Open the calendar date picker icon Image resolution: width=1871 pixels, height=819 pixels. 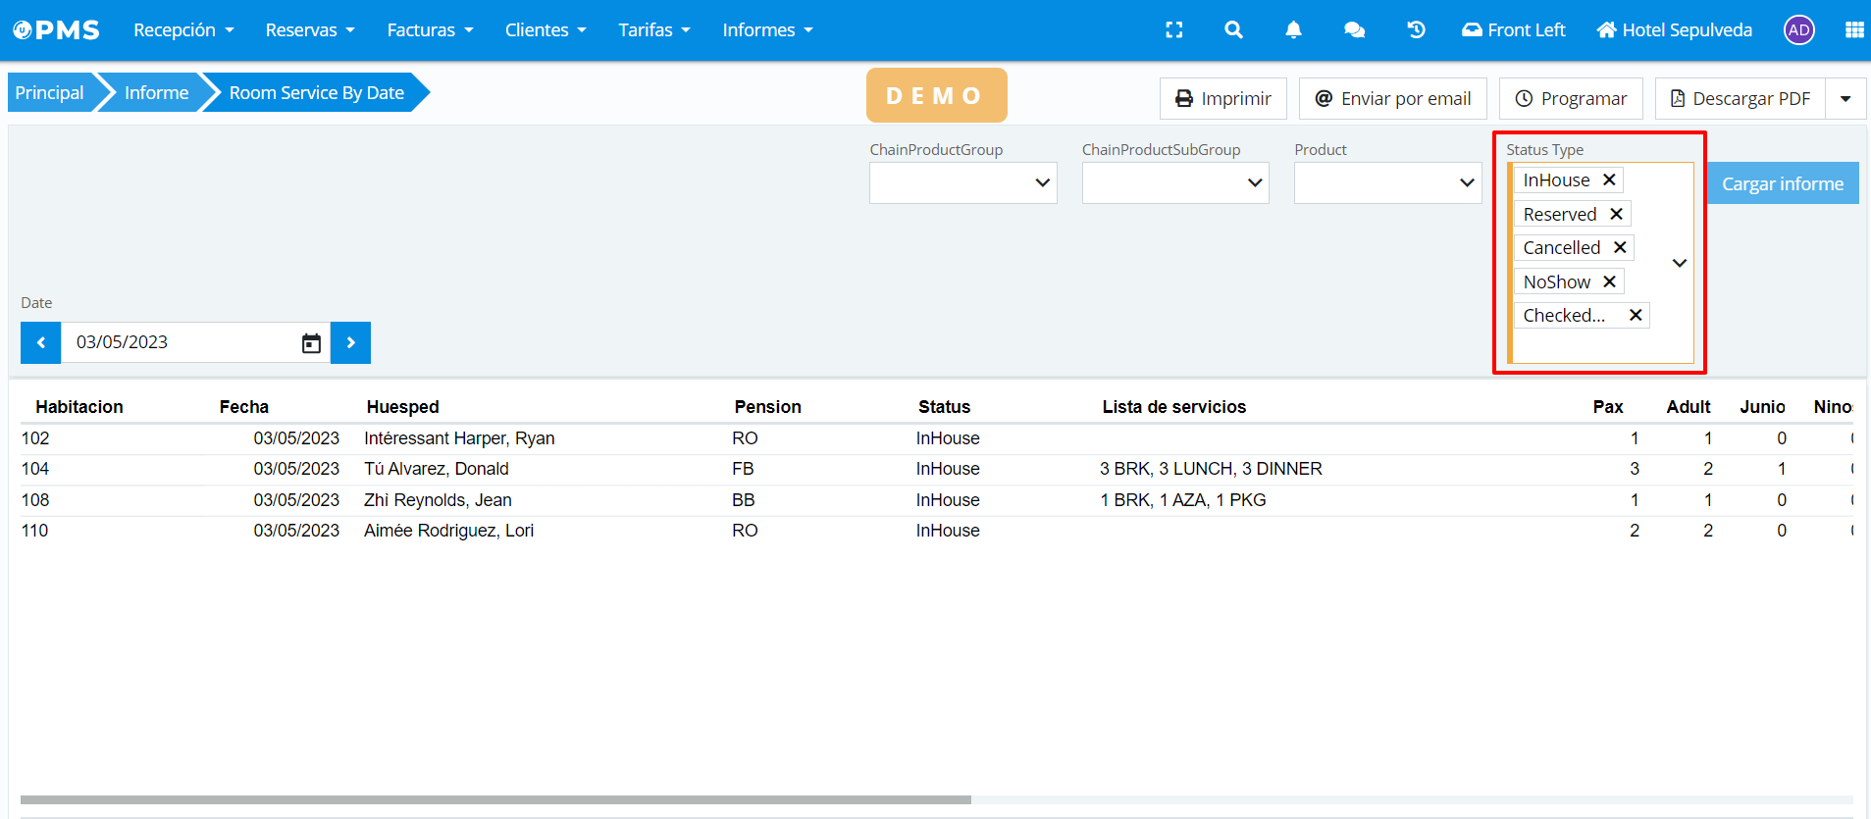311,343
